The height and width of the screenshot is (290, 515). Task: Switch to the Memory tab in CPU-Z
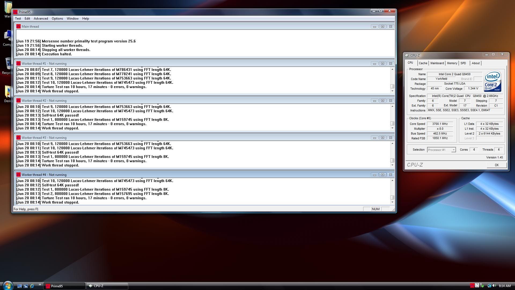coord(452,63)
